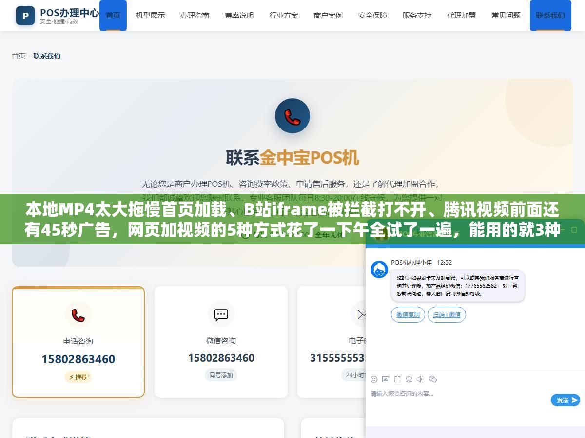Select 常见问题 in the top menu
585x438 pixels.
coord(506,16)
